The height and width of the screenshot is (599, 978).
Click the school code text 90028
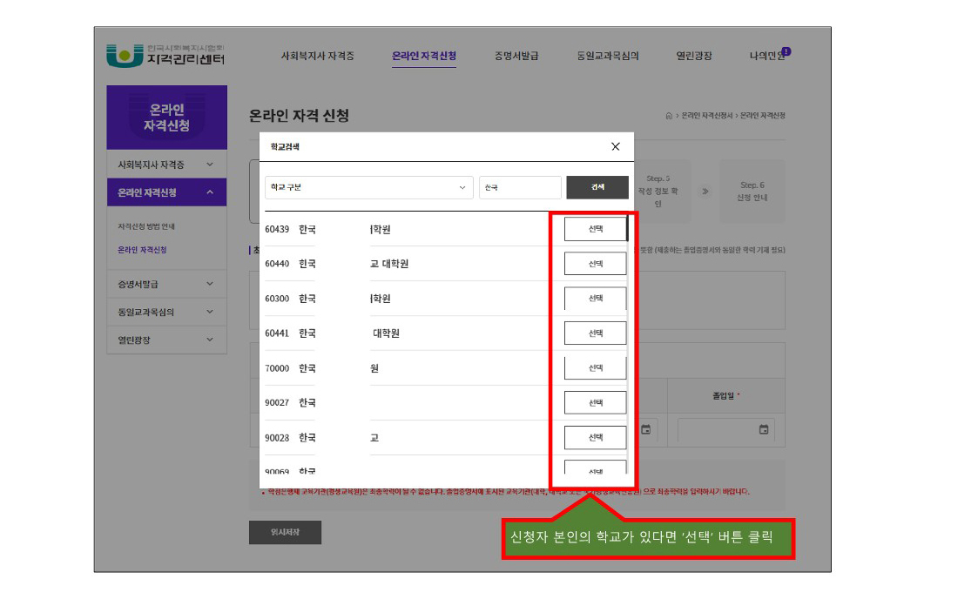tap(277, 438)
